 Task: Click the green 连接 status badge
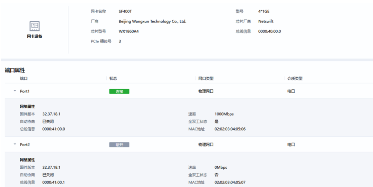point(119,91)
